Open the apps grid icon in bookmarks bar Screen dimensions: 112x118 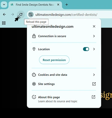coord(4,23)
